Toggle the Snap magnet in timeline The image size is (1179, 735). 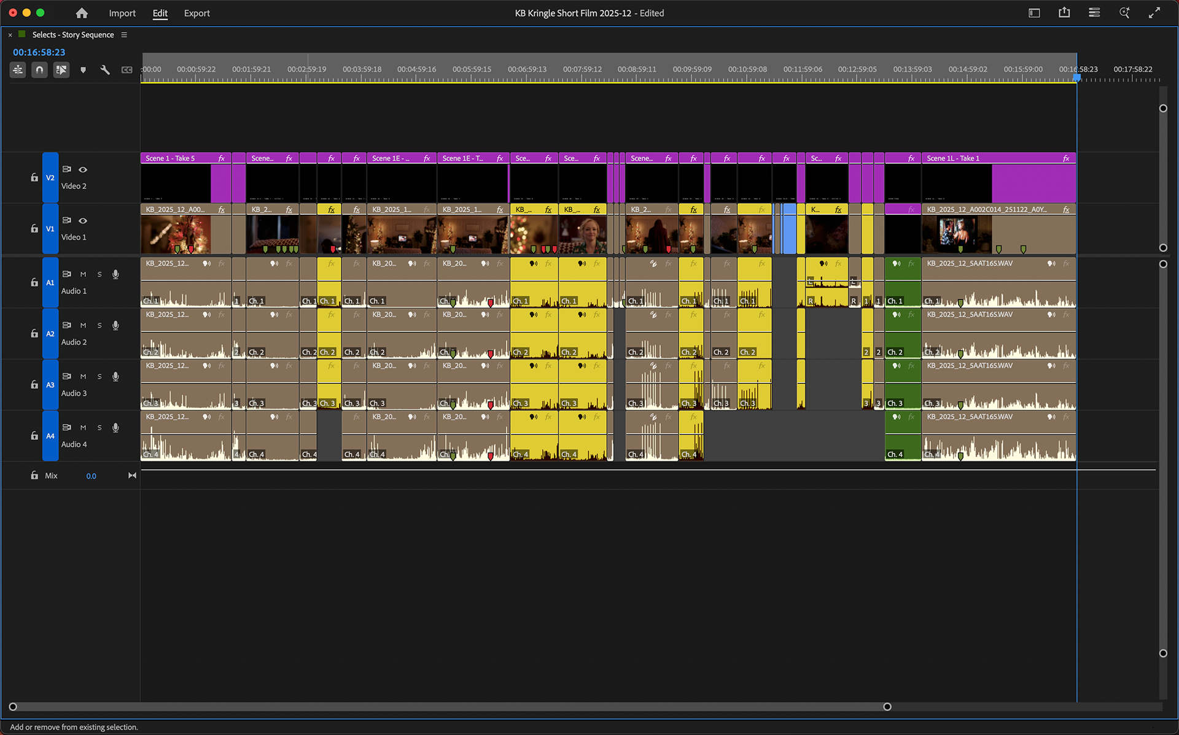tap(39, 70)
